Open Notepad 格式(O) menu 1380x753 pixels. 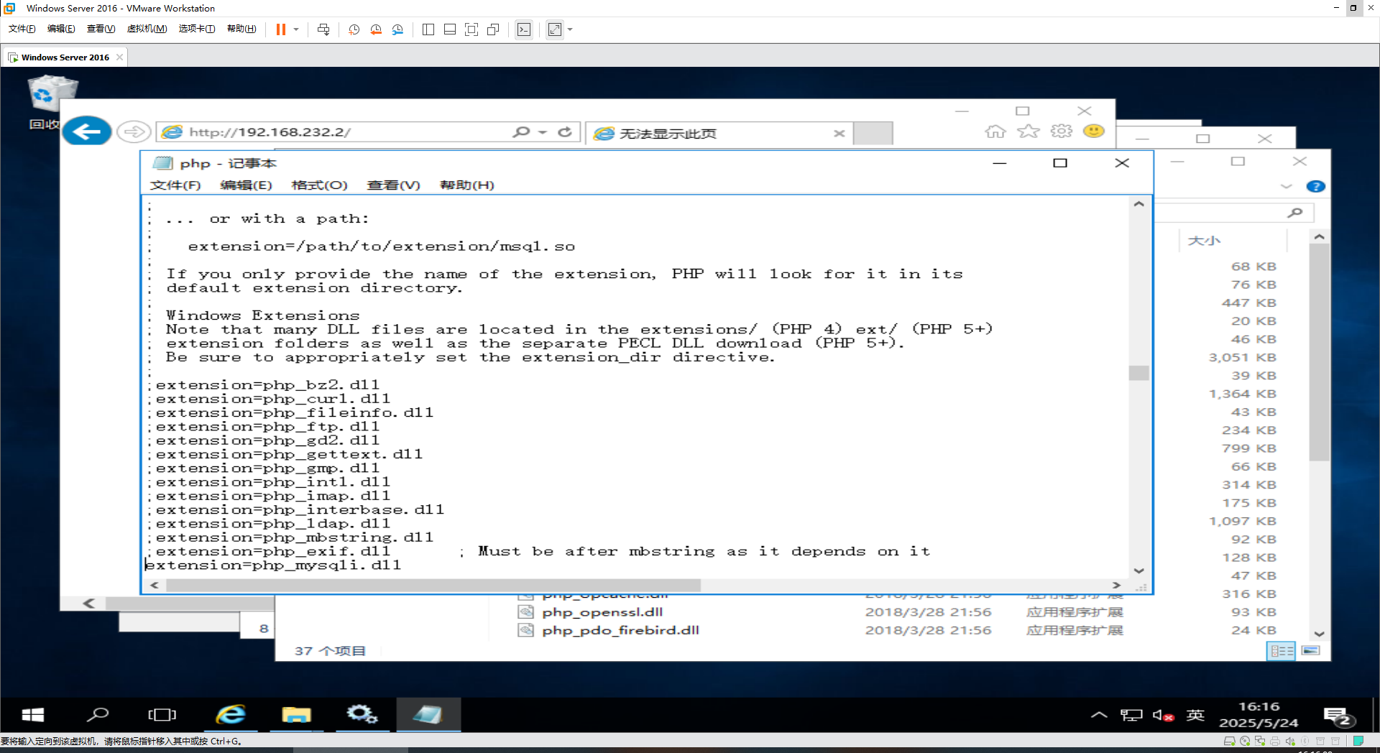pyautogui.click(x=319, y=185)
